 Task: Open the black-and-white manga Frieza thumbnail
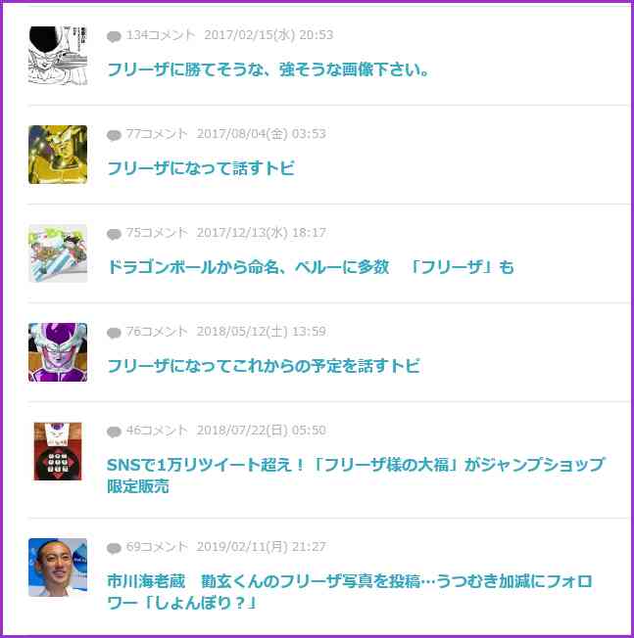coord(58,56)
